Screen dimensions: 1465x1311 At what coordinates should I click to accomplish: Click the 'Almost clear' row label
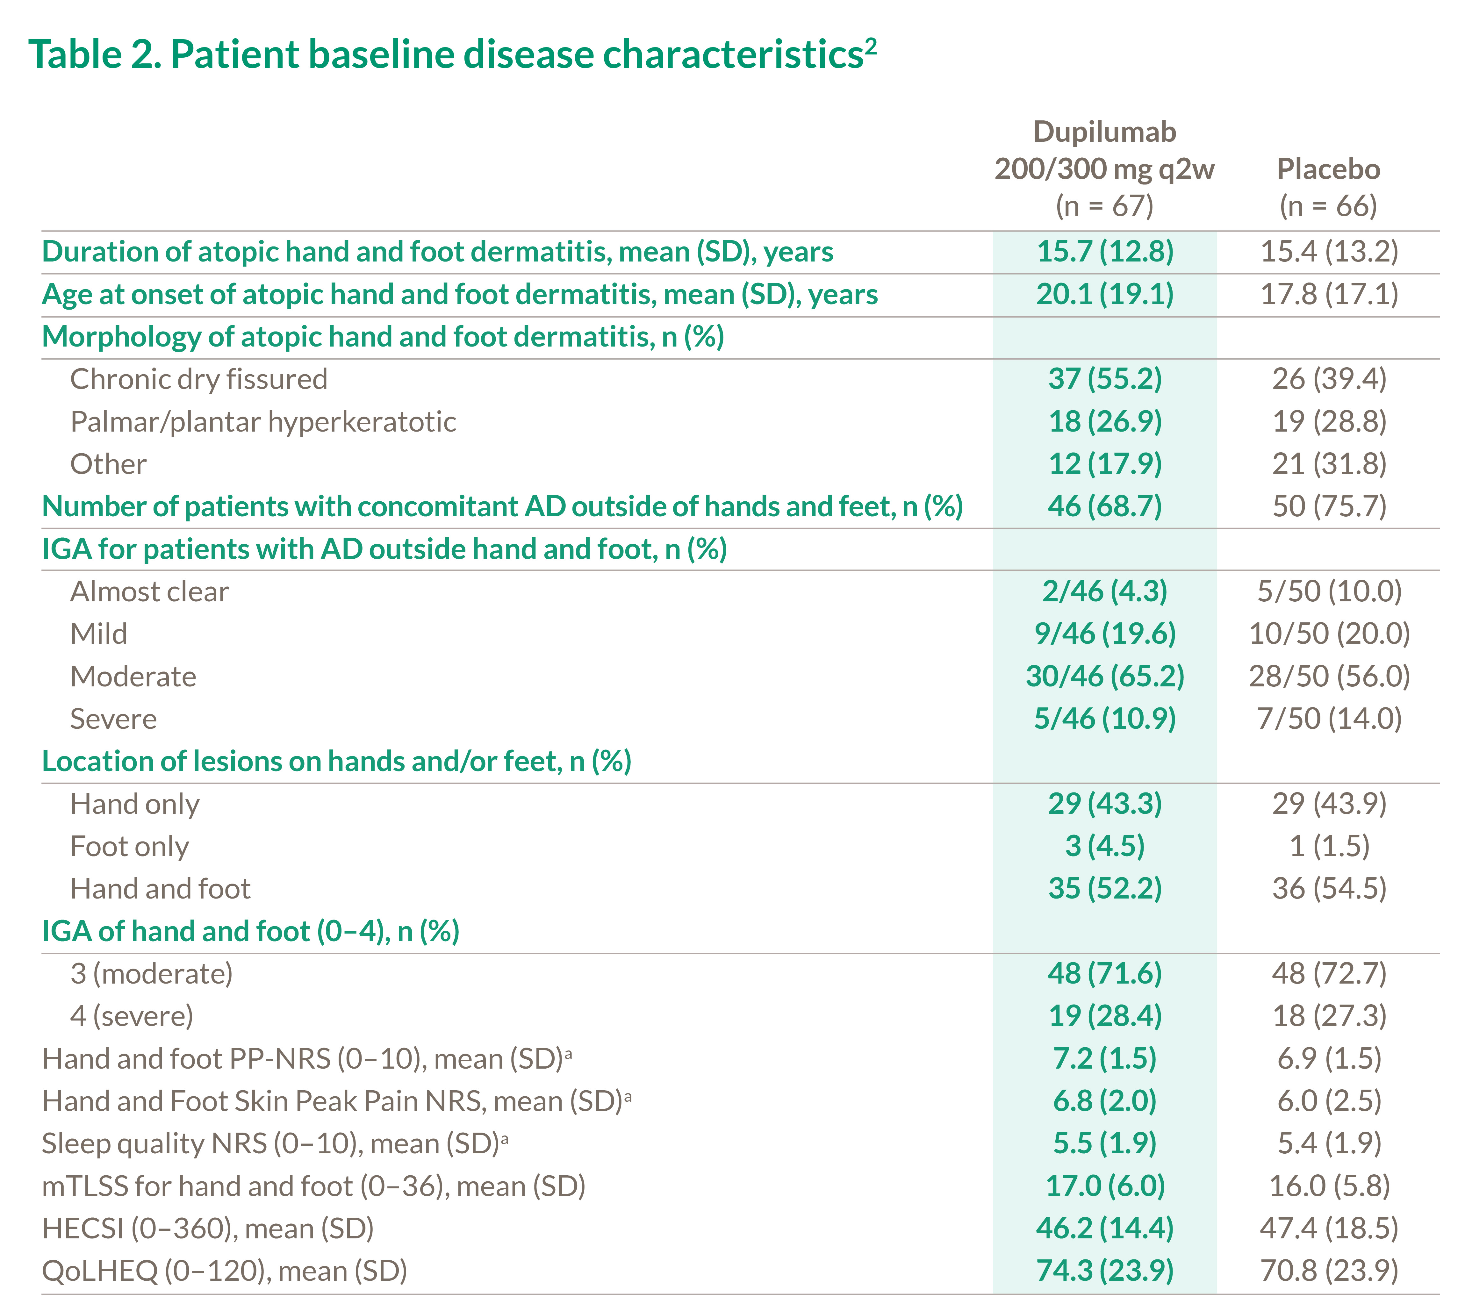149,592
